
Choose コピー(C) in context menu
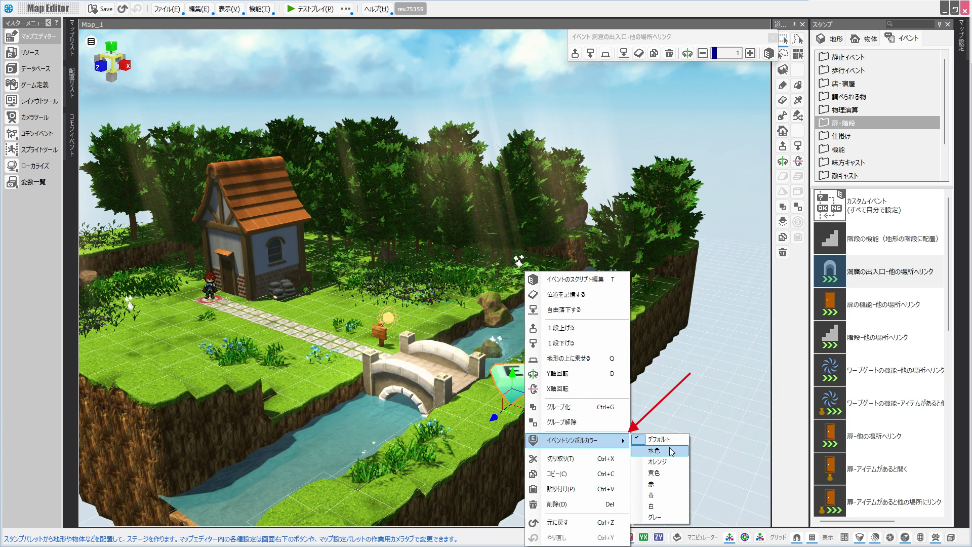tap(577, 474)
